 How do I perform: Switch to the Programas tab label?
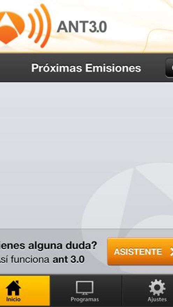point(85,299)
